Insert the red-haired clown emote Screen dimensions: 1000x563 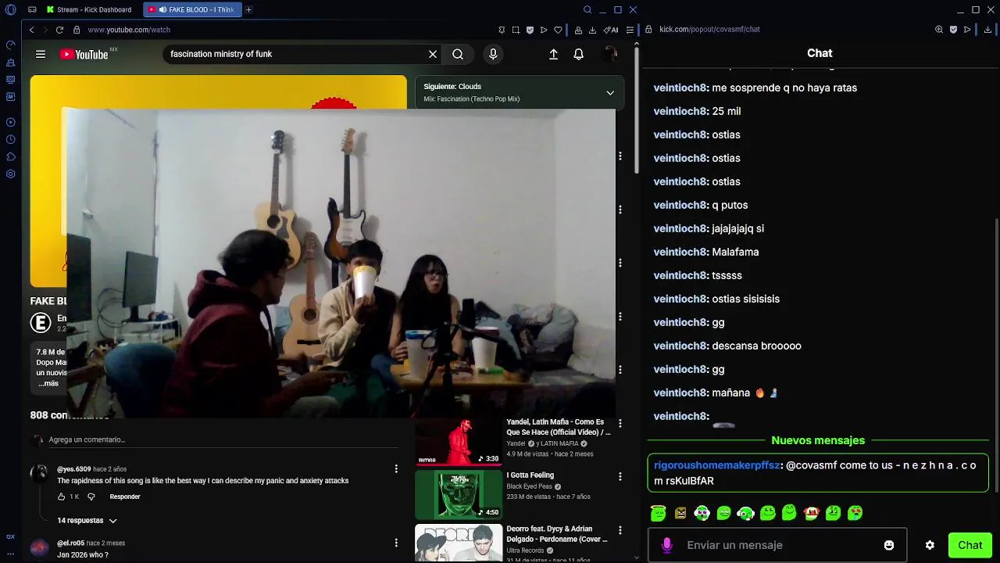click(x=811, y=513)
